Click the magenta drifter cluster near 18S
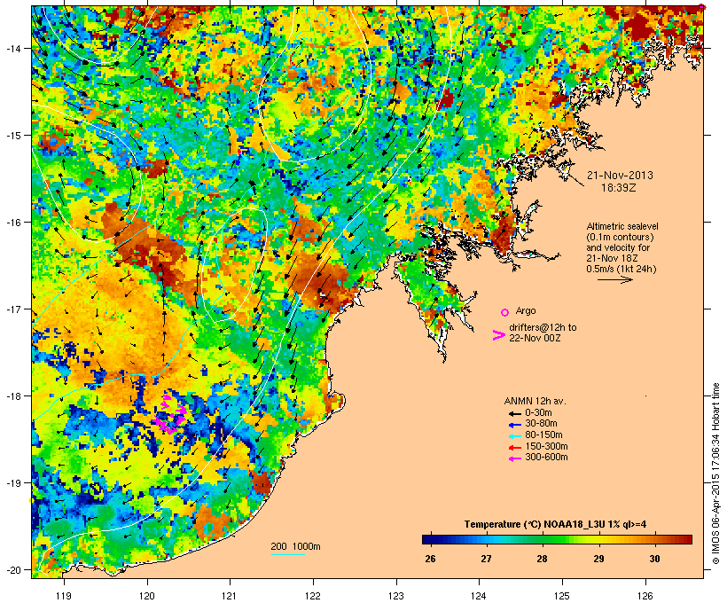The width and height of the screenshot is (727, 603). coord(170,414)
